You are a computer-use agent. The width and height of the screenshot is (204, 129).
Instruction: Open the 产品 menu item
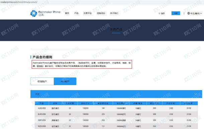(76, 13)
